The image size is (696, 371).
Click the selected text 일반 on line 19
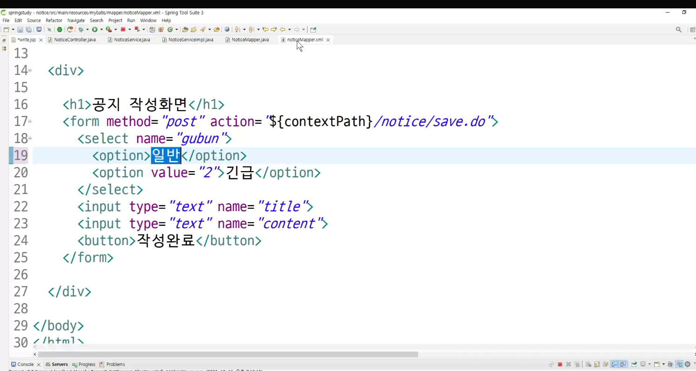coord(166,155)
